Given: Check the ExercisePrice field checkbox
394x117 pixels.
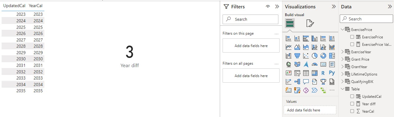Looking at the screenshot, I should (352, 37).
